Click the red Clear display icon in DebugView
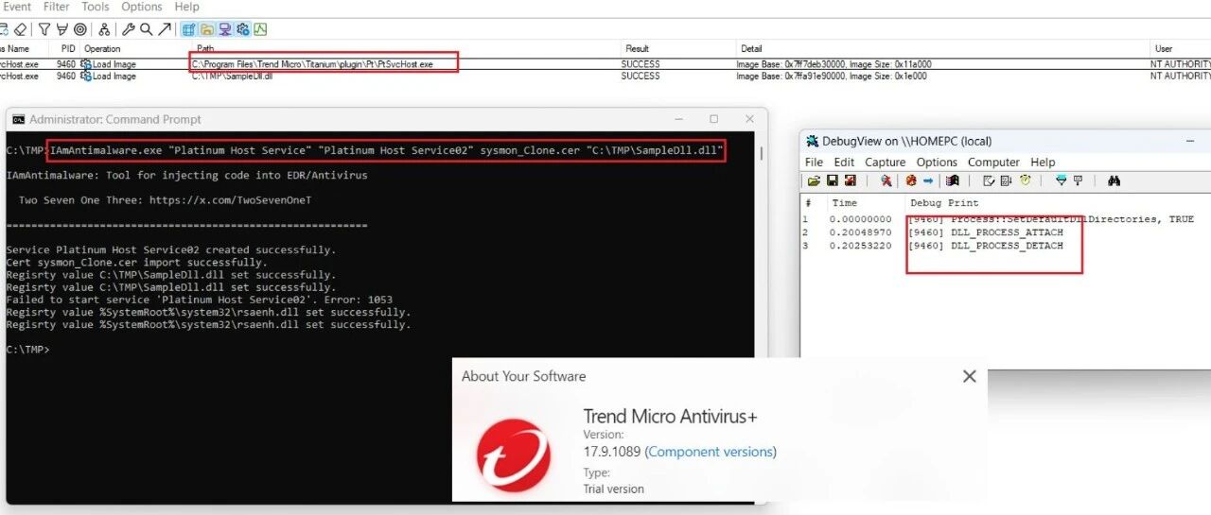The image size is (1211, 515). [911, 180]
